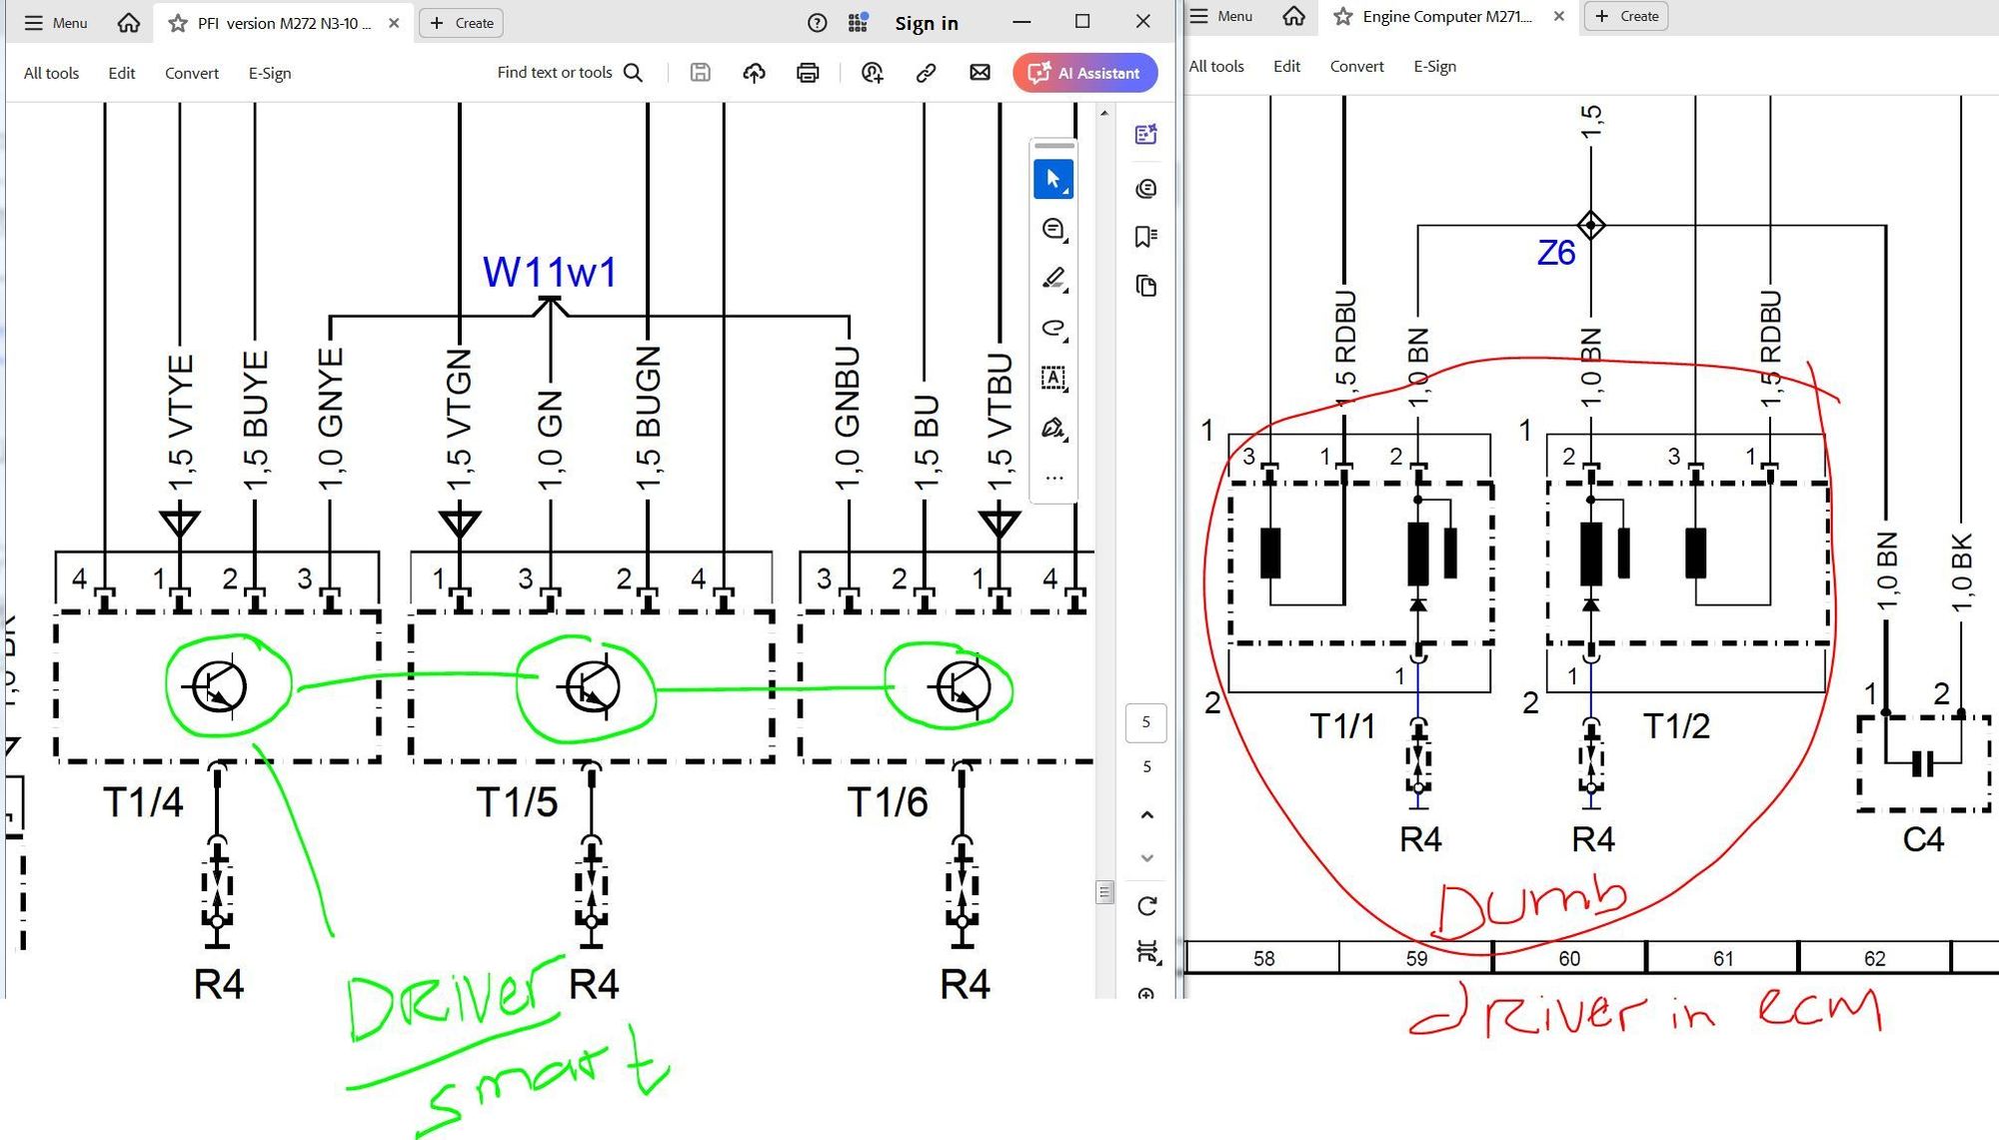The width and height of the screenshot is (1999, 1140).
Task: Go to next page with down chevron
Action: 1146,858
